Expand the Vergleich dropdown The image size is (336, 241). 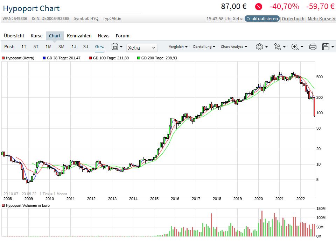point(178,46)
